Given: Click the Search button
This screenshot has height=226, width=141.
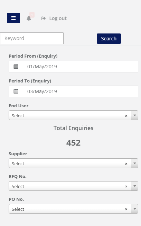Looking at the screenshot, I should (109, 39).
